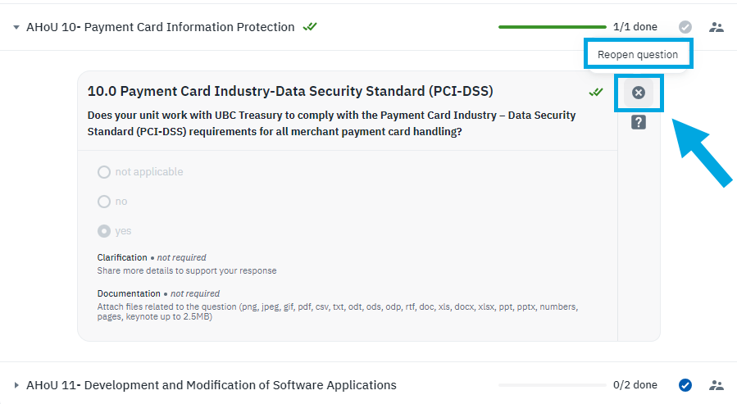This screenshot has height=404, width=737.
Task: Click the AHoU 10 green progress bar
Action: click(x=552, y=27)
